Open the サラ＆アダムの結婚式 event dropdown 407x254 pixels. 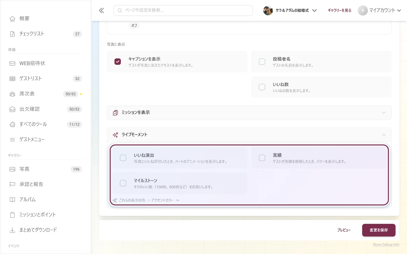[290, 10]
